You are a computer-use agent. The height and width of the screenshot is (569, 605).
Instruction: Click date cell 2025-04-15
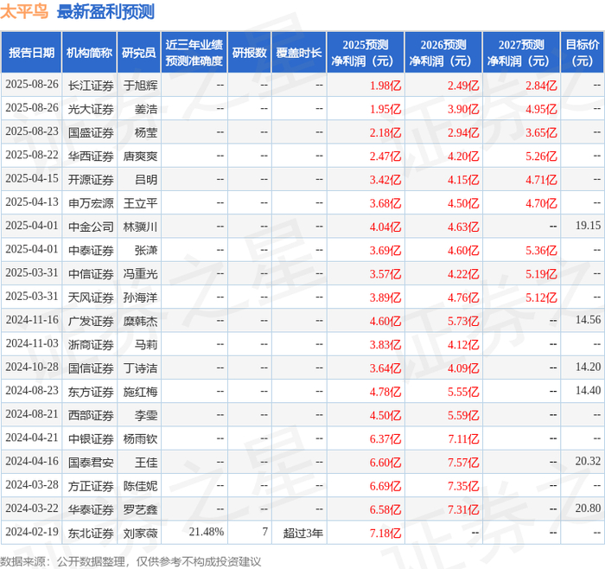[32, 178]
